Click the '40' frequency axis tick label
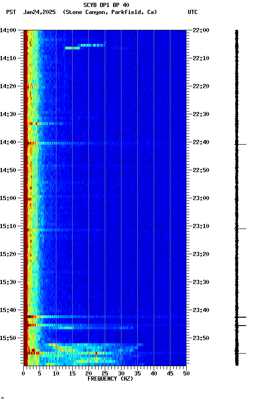 click(154, 374)
